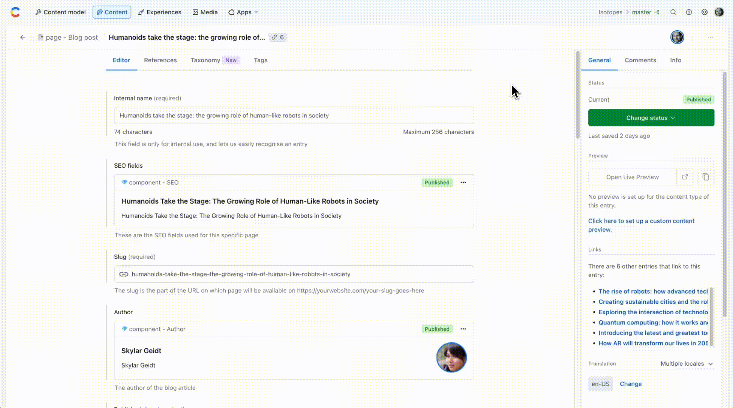Expand the Change status dropdown

(x=651, y=118)
